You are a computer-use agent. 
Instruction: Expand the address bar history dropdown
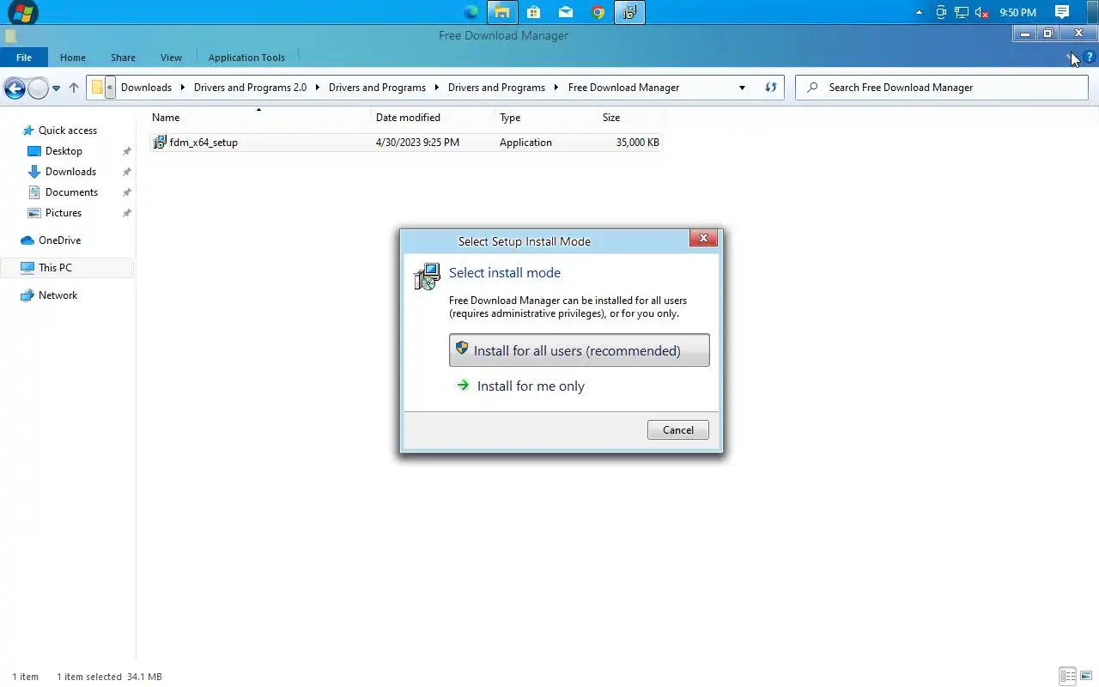[x=742, y=88]
